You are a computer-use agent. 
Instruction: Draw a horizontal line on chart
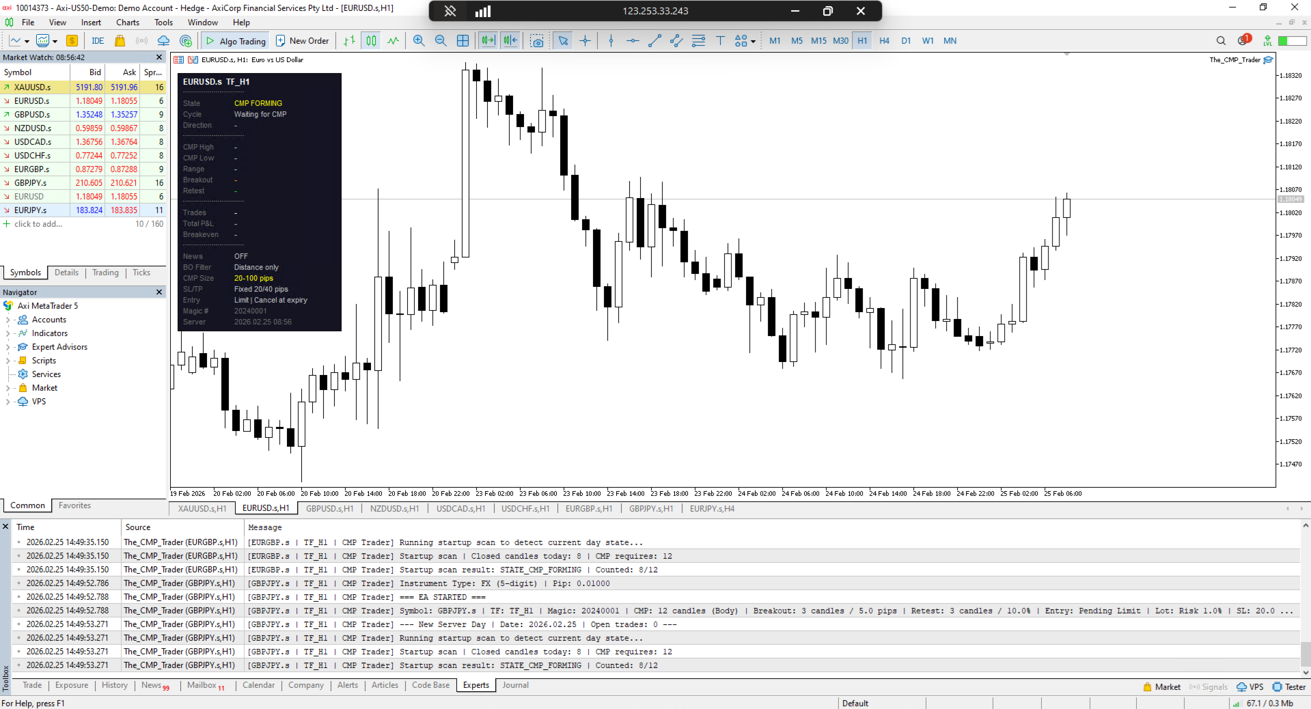coord(633,41)
